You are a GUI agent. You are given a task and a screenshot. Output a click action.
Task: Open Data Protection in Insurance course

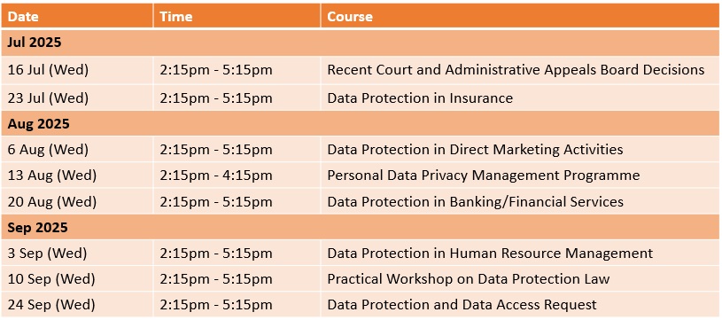[420, 98]
